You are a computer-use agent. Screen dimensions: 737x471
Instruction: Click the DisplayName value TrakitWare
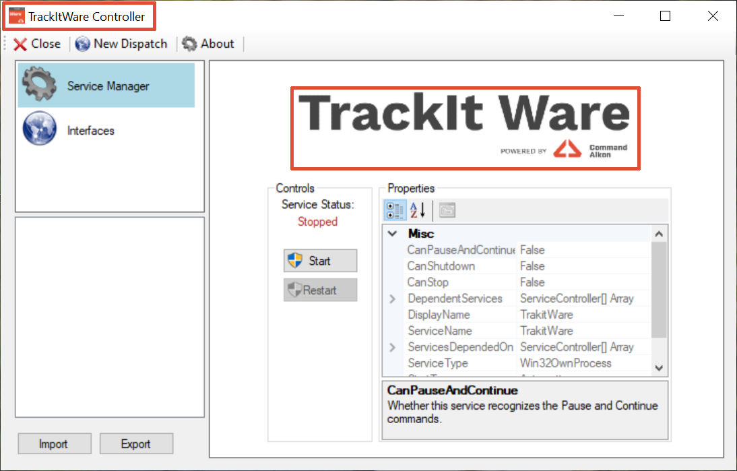(x=546, y=315)
